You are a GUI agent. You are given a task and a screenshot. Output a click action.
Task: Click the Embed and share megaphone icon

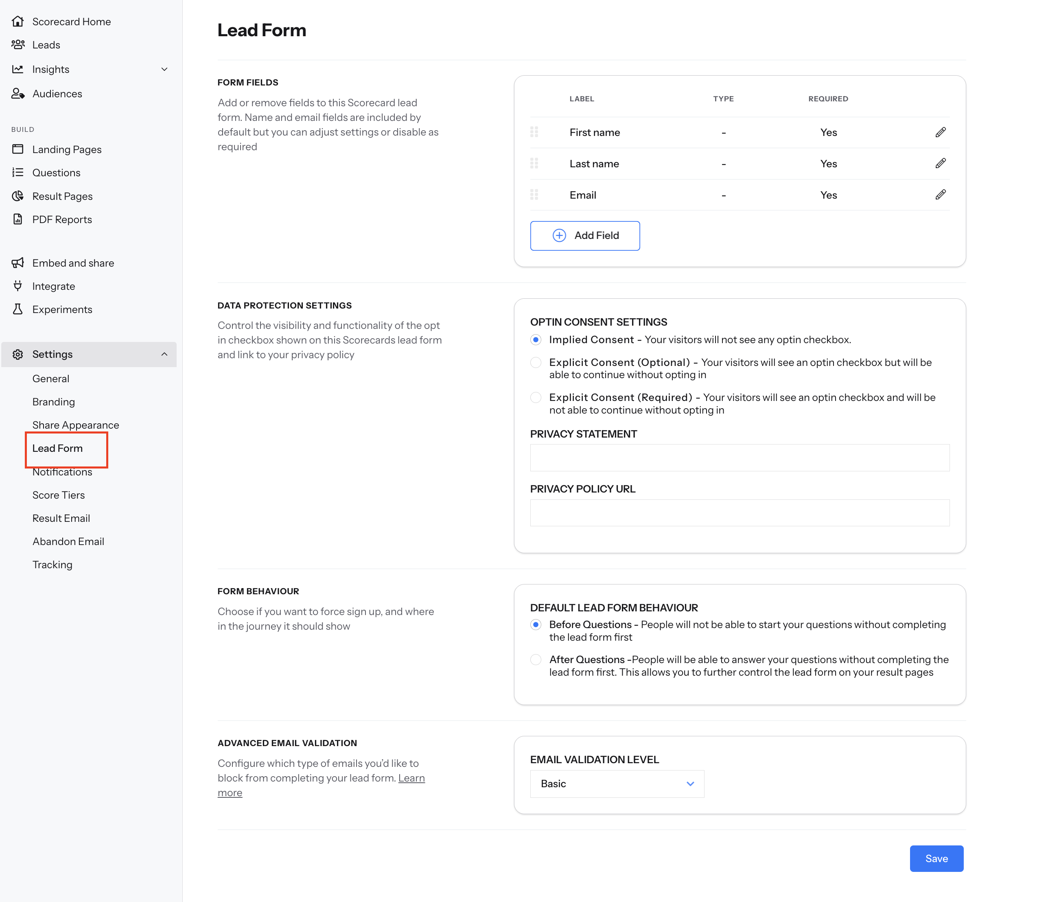tap(18, 263)
